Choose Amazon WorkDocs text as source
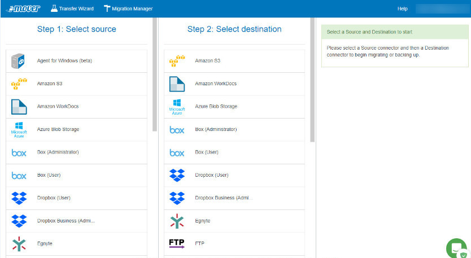This screenshot has width=471, height=258. pos(58,106)
